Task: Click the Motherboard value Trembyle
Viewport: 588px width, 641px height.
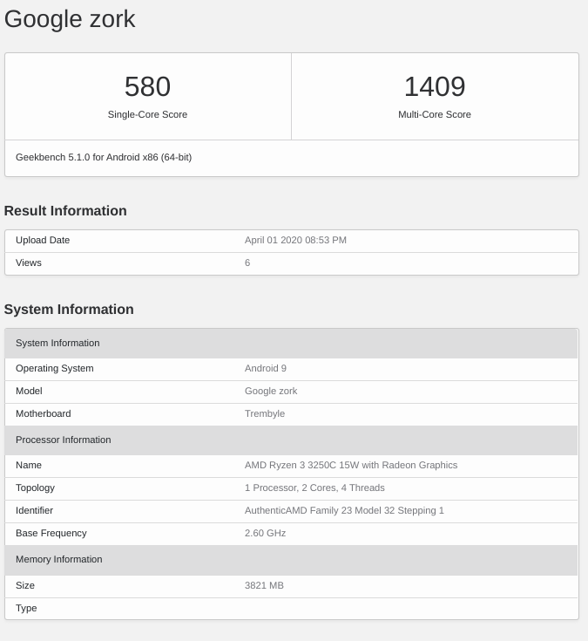Action: pos(265,413)
